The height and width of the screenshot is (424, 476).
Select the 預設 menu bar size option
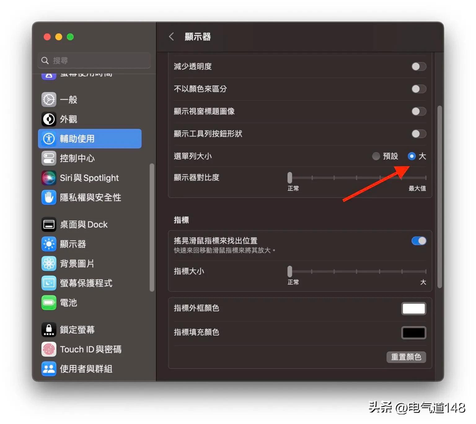(x=376, y=156)
